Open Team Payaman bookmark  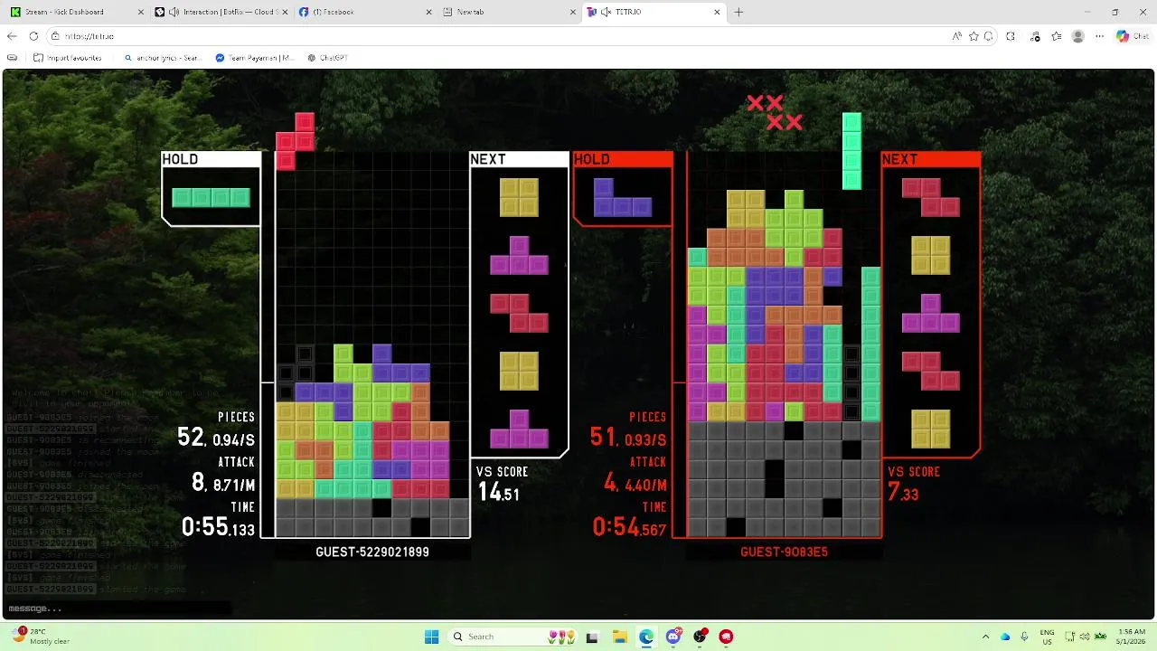[255, 57]
